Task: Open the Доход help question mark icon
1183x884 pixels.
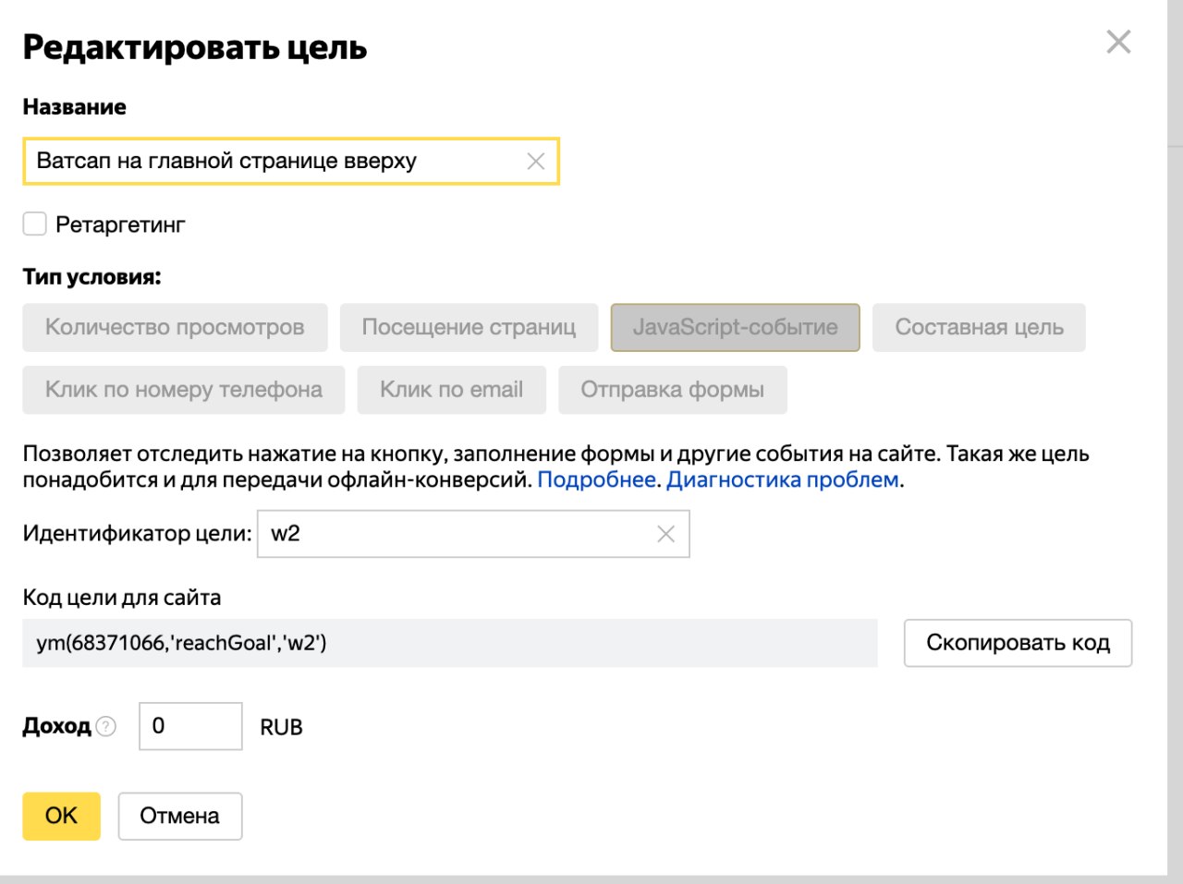Action: 106,726
